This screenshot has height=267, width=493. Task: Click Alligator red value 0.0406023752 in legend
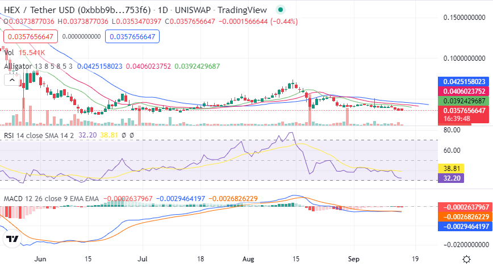coord(148,66)
